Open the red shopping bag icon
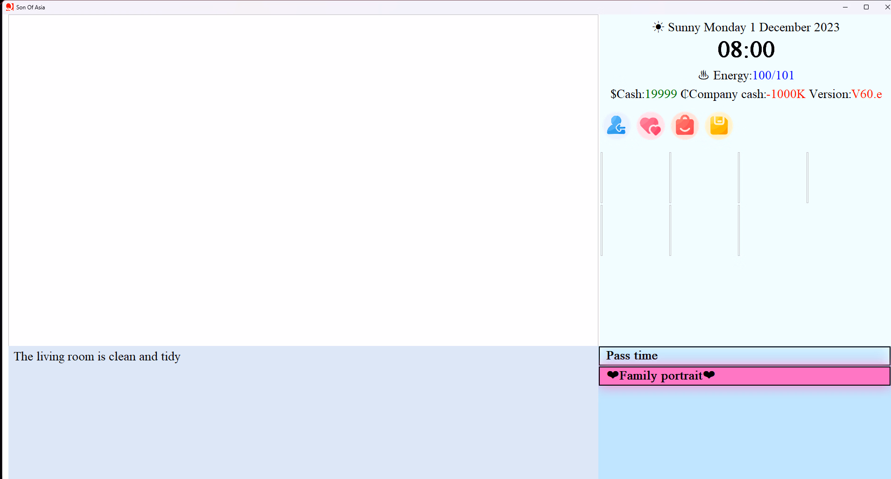 [x=684, y=126]
